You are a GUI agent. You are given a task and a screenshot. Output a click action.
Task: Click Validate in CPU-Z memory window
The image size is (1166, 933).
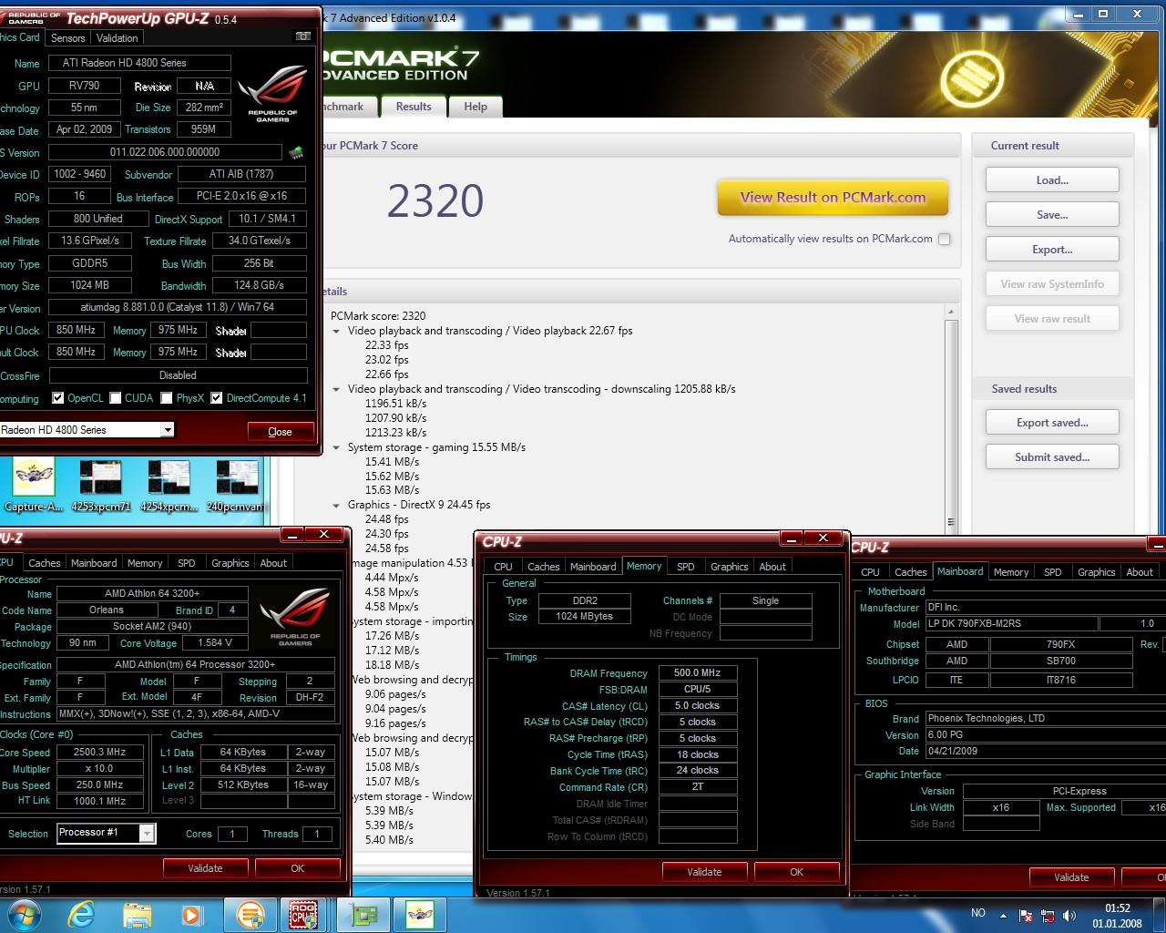[x=704, y=872]
